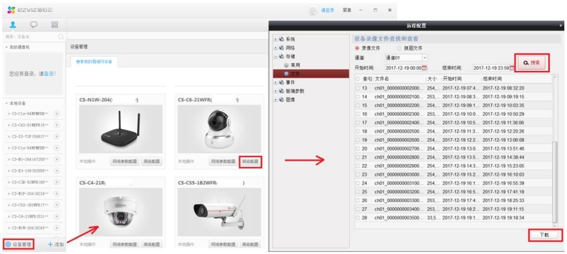Viewport: 567px width, 254px height.
Task: Open the 通道 channel dropdown
Action: [x=425, y=57]
